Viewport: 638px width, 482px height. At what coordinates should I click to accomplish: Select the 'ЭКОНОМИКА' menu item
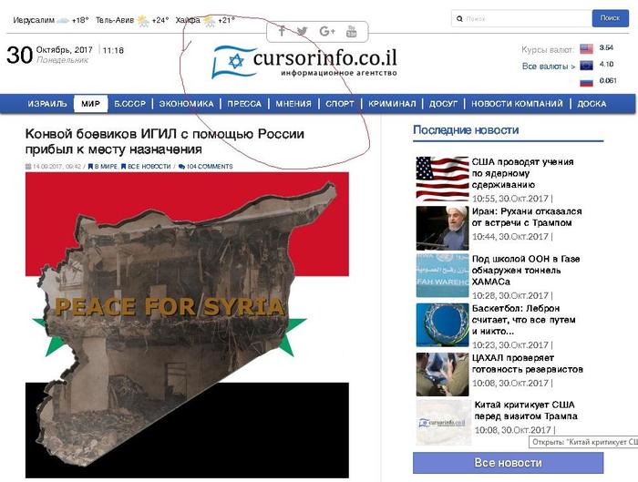point(186,104)
